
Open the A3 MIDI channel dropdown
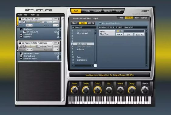(x=29, y=49)
